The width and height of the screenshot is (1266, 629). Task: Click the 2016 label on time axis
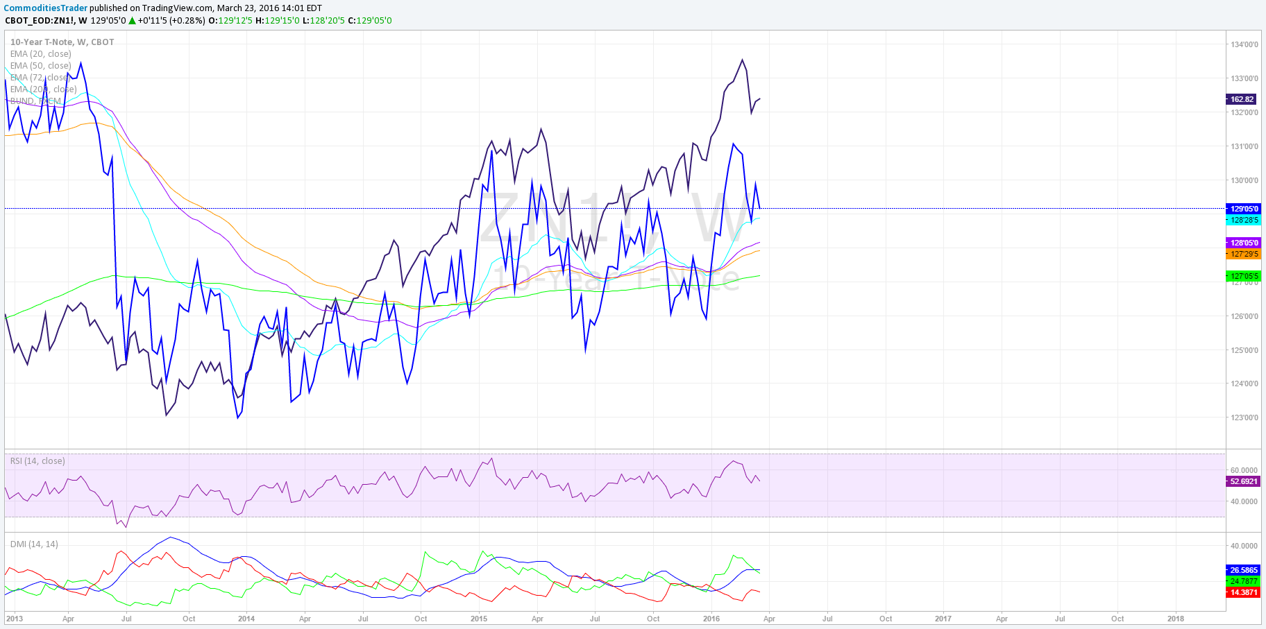[x=711, y=619]
